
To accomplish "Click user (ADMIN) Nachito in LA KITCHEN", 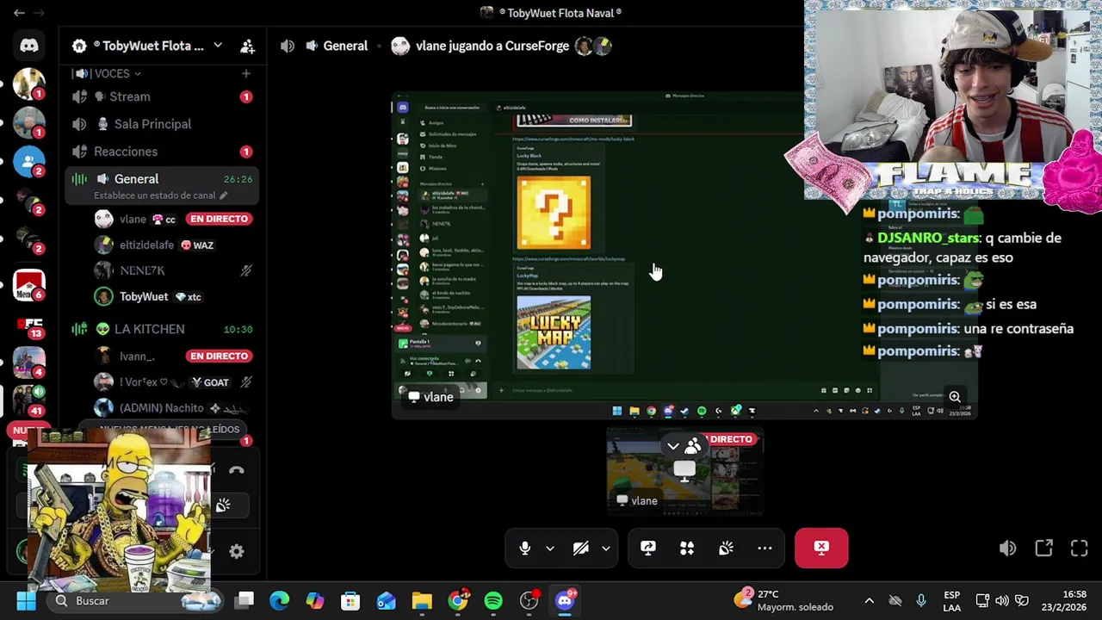I will pos(161,407).
